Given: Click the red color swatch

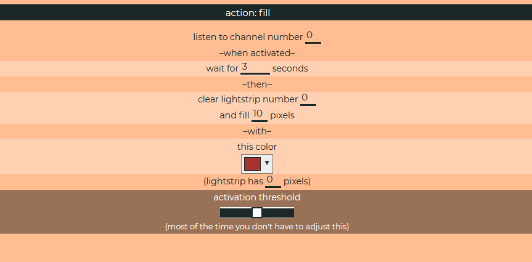Looking at the screenshot, I should pos(253,163).
